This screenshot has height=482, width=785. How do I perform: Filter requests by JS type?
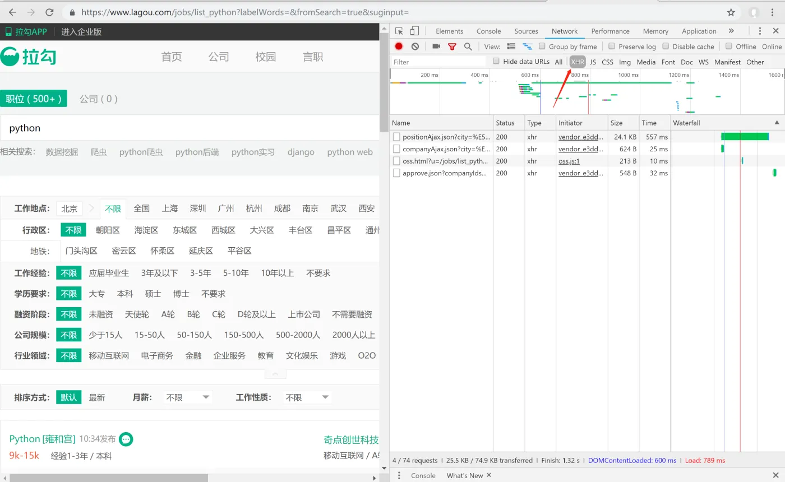coord(593,62)
